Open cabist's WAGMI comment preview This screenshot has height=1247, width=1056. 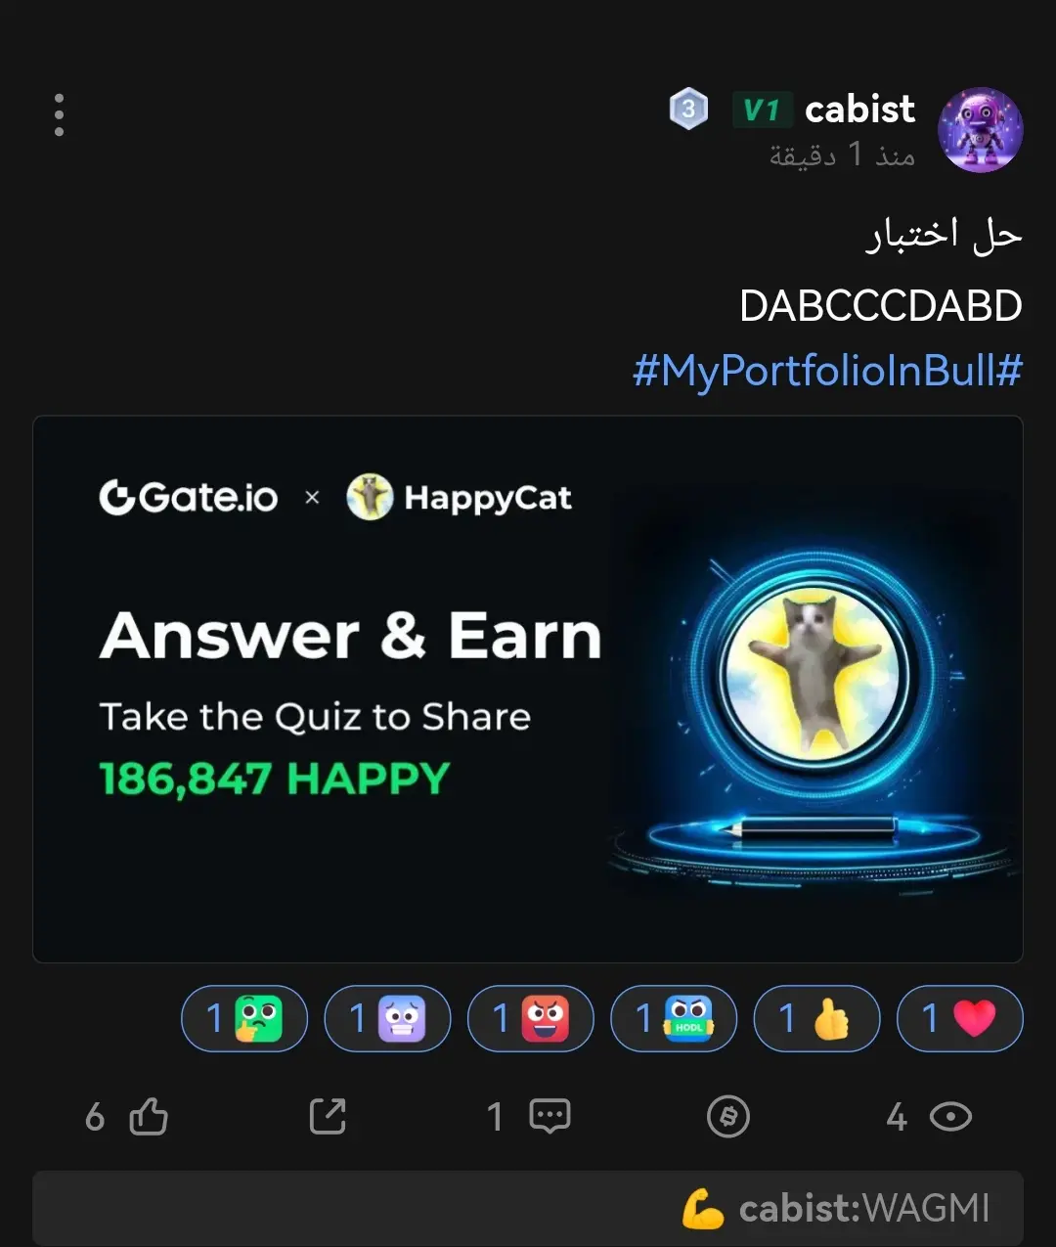528,1209
